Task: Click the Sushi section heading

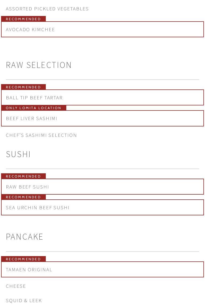Action: click(x=18, y=154)
